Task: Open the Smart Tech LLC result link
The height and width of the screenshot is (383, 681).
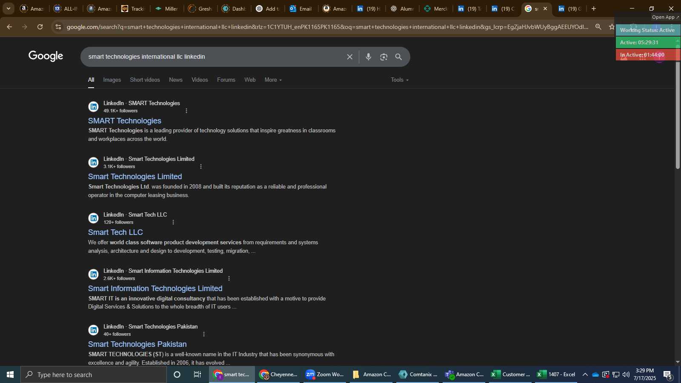Action: click(115, 232)
